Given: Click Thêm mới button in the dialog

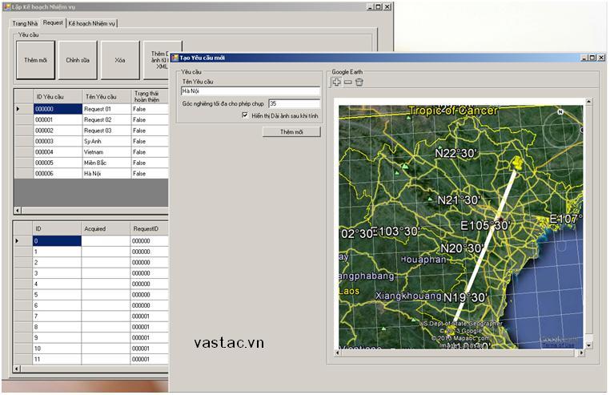Looking at the screenshot, I should click(x=291, y=132).
